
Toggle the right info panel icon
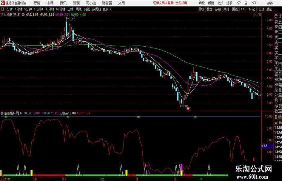(x=259, y=15)
